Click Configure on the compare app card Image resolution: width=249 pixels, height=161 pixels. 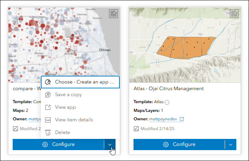[x=58, y=145]
